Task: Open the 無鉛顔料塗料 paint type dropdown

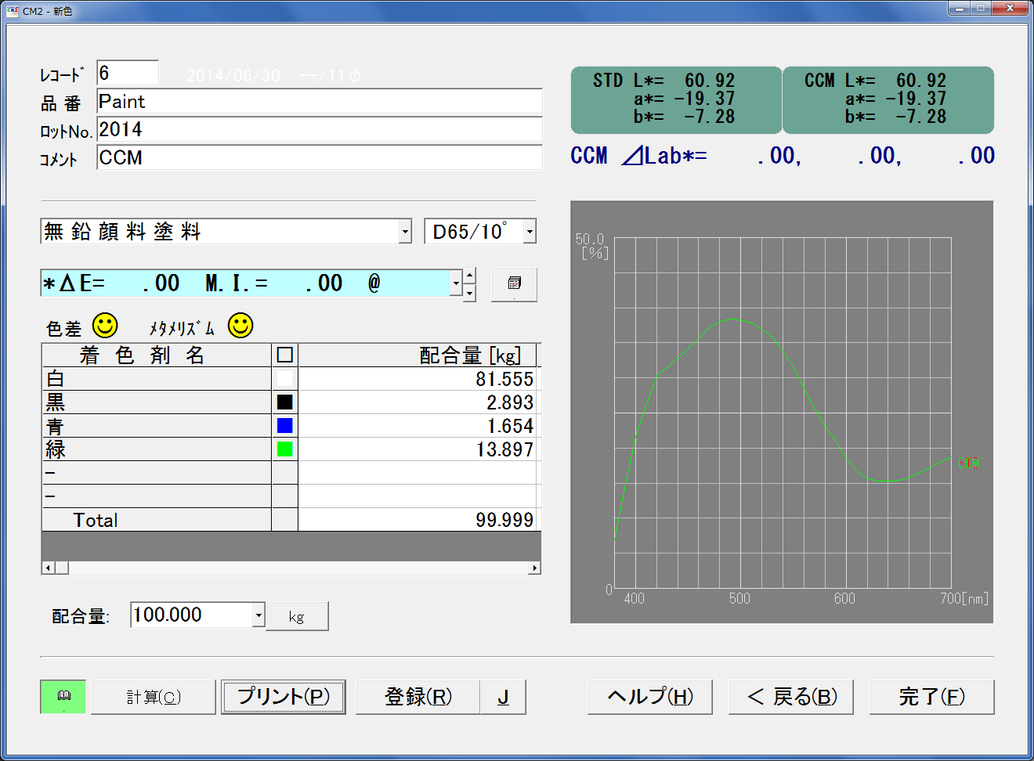Action: pyautogui.click(x=405, y=232)
